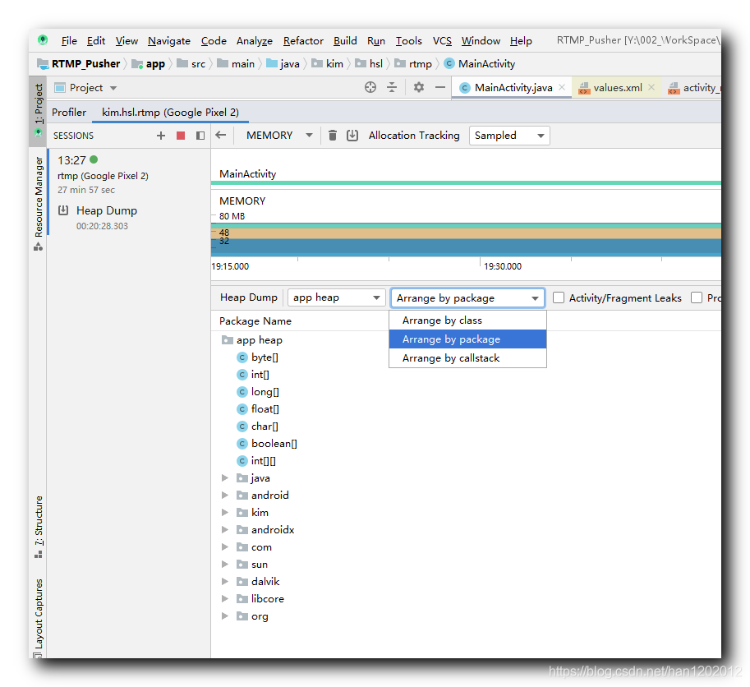Stop the current profiling session
This screenshot has width=750, height=687.
[x=181, y=136]
